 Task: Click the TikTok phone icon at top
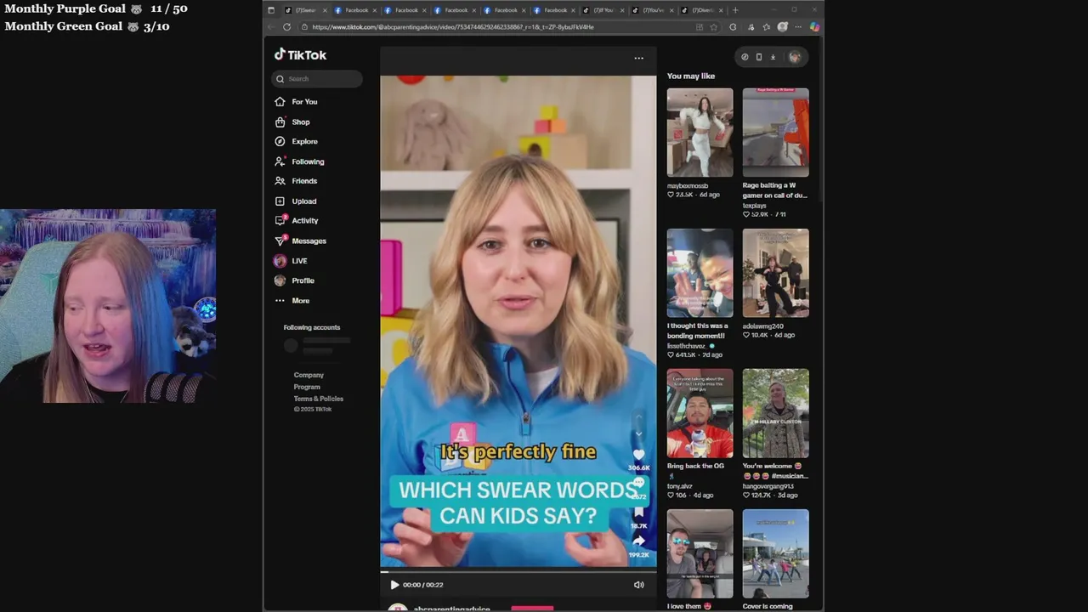(x=759, y=57)
